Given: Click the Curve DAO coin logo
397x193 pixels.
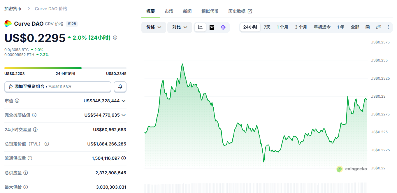Looking at the screenshot, I should [x=8, y=24].
